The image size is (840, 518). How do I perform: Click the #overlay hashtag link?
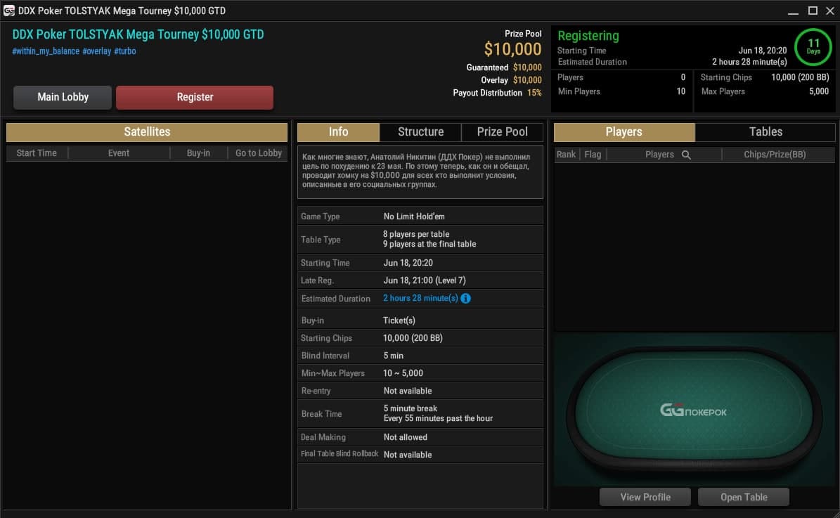96,51
